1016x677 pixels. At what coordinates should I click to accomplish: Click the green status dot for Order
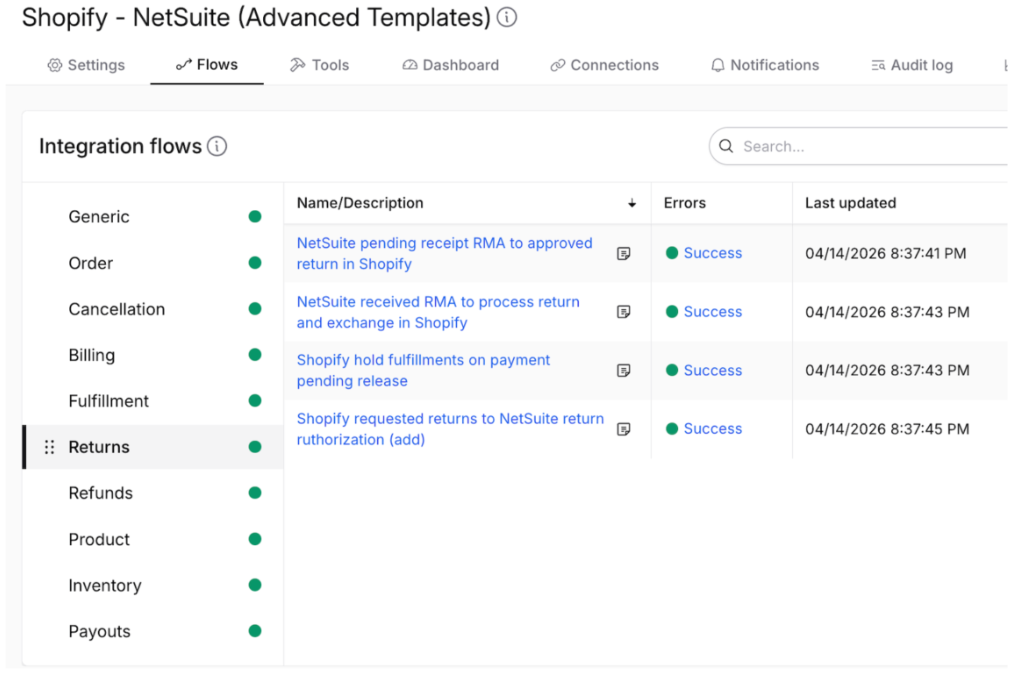click(x=255, y=263)
